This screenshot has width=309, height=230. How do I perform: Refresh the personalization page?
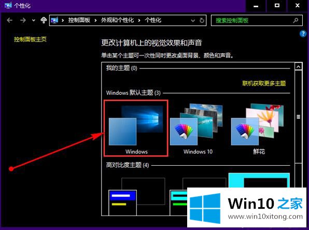(x=202, y=20)
